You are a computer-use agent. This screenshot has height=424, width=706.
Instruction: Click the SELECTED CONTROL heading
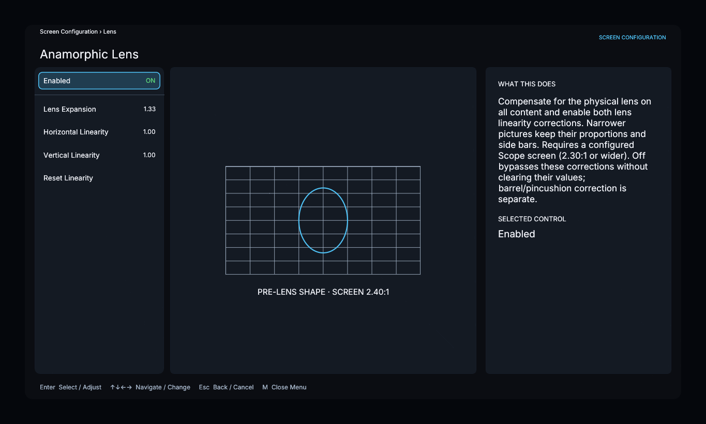click(532, 219)
